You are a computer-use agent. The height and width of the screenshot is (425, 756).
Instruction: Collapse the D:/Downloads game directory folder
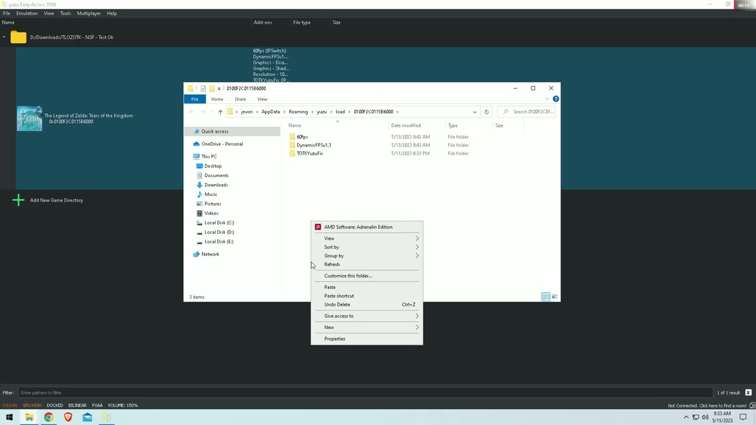point(4,37)
